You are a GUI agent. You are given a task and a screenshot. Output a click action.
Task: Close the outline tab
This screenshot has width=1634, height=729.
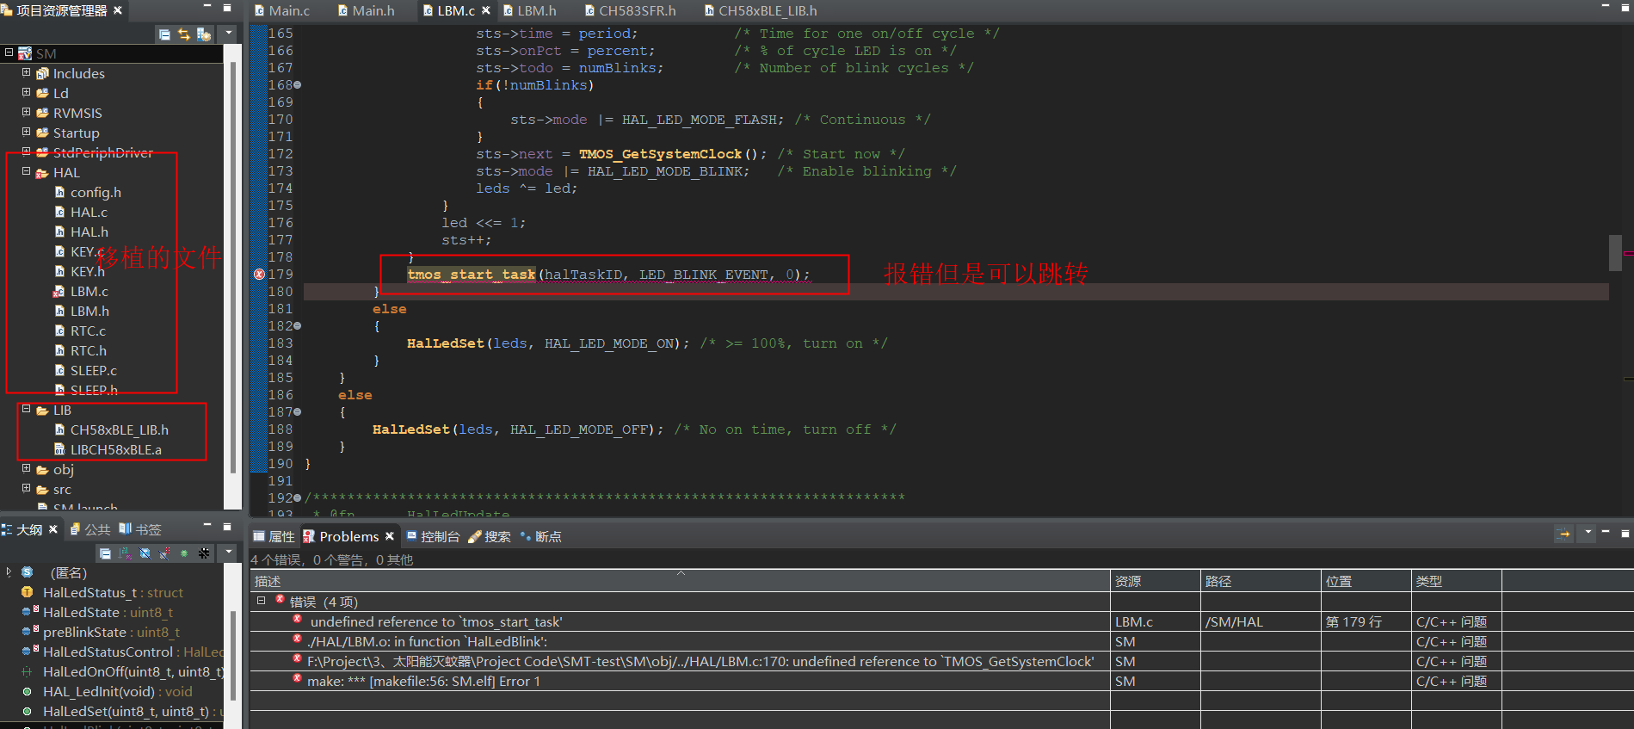[x=53, y=529]
